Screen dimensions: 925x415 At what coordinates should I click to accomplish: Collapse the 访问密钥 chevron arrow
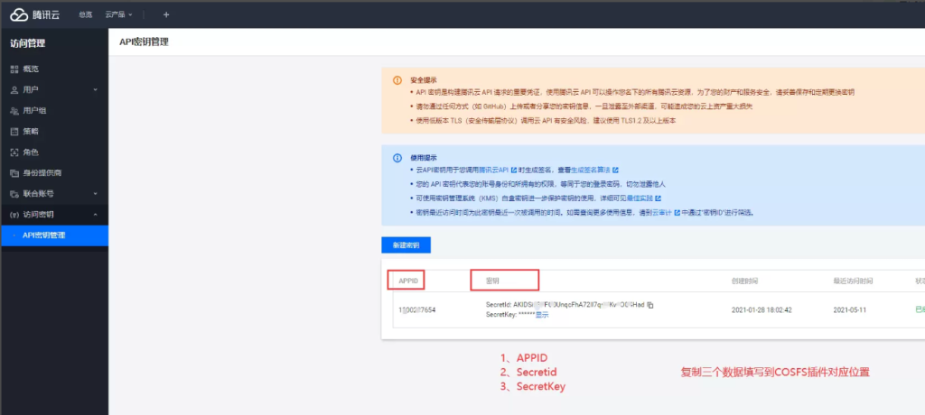pos(96,215)
